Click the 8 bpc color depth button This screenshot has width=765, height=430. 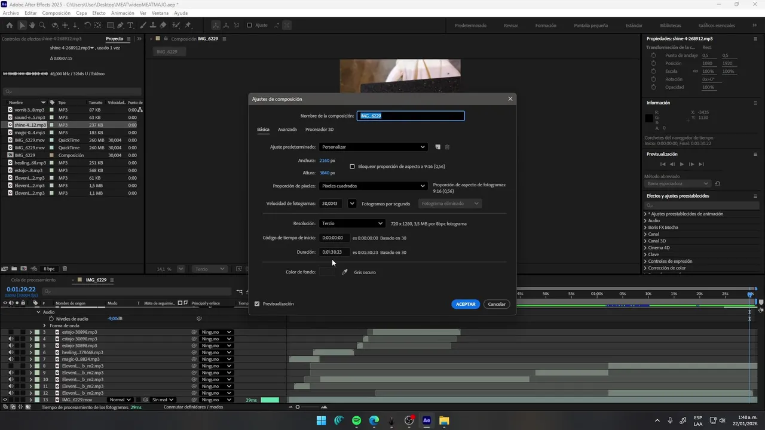click(x=49, y=269)
